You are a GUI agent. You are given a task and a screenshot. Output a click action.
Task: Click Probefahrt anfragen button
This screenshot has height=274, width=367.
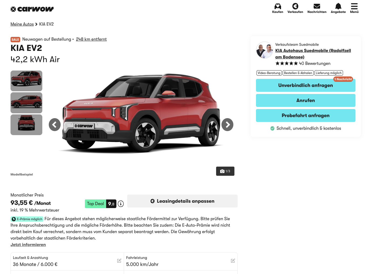[x=306, y=115]
